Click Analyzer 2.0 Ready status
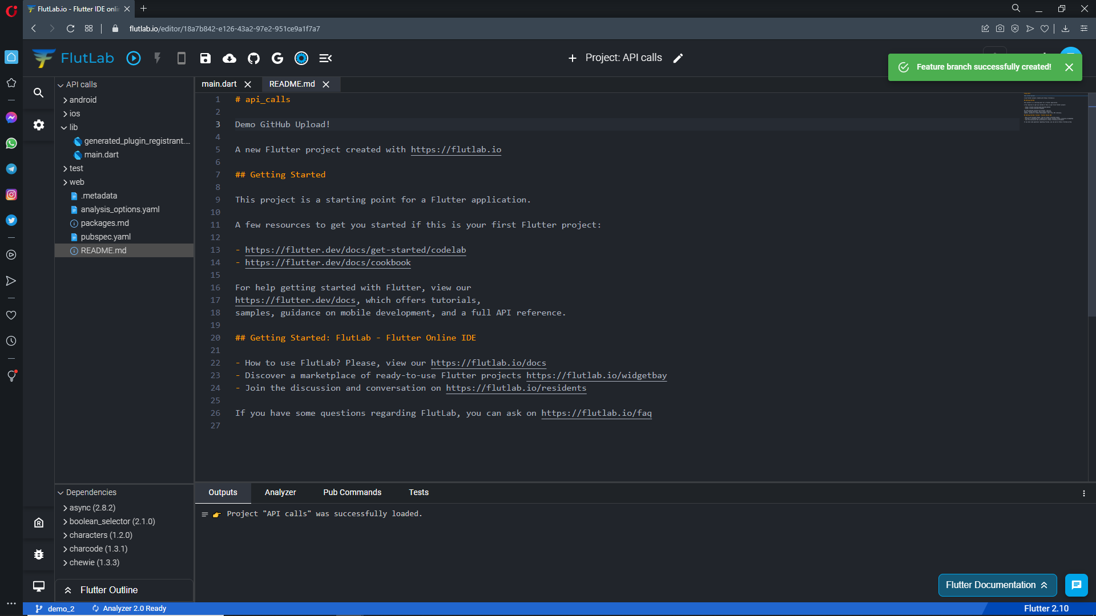Screen dimensions: 1096x616 click(129, 609)
